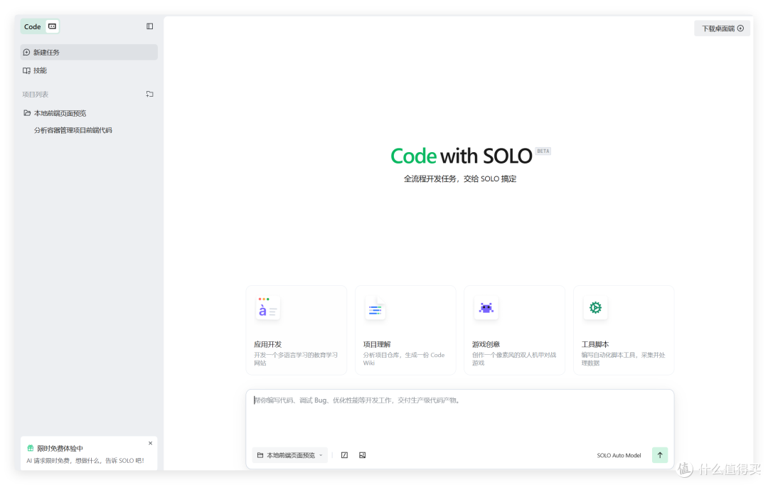768x485 pixels.
Task: Click the slash command icon
Action: pyautogui.click(x=344, y=455)
